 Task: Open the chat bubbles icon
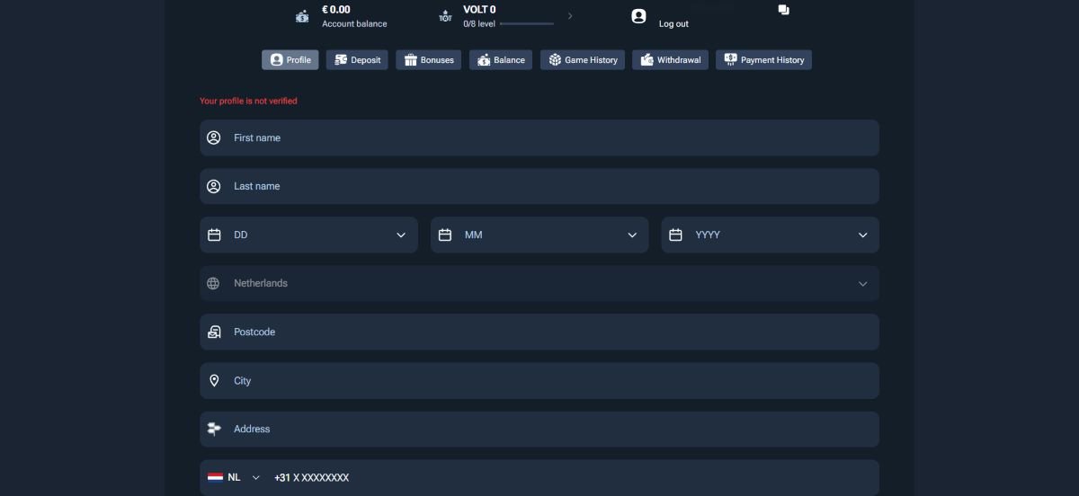[783, 10]
